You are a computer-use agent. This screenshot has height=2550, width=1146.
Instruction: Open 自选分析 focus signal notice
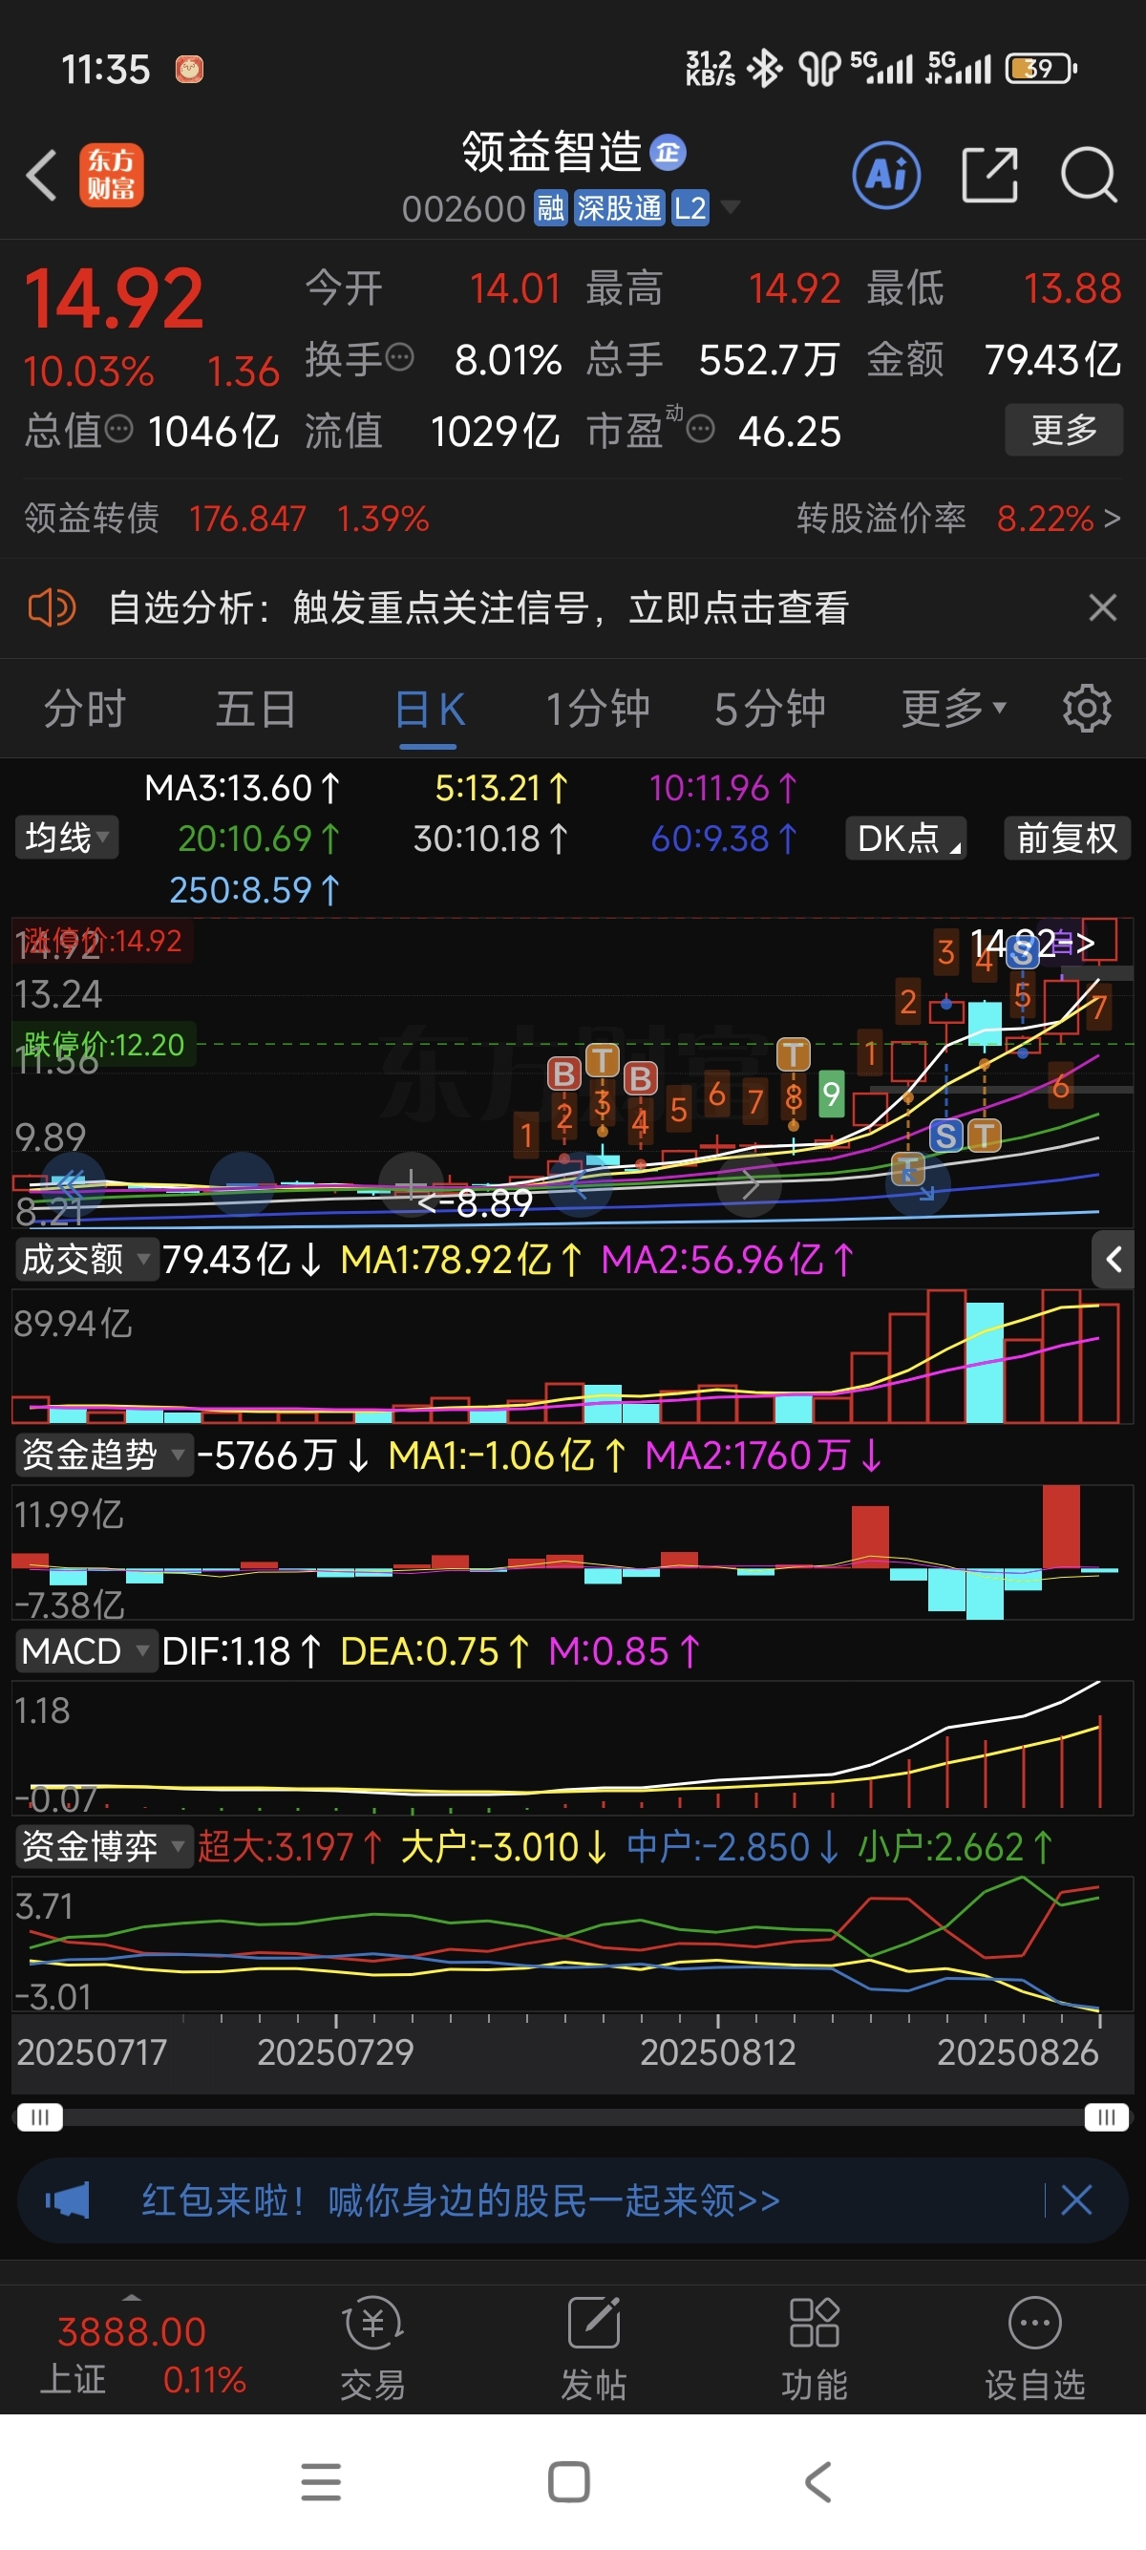tap(478, 606)
